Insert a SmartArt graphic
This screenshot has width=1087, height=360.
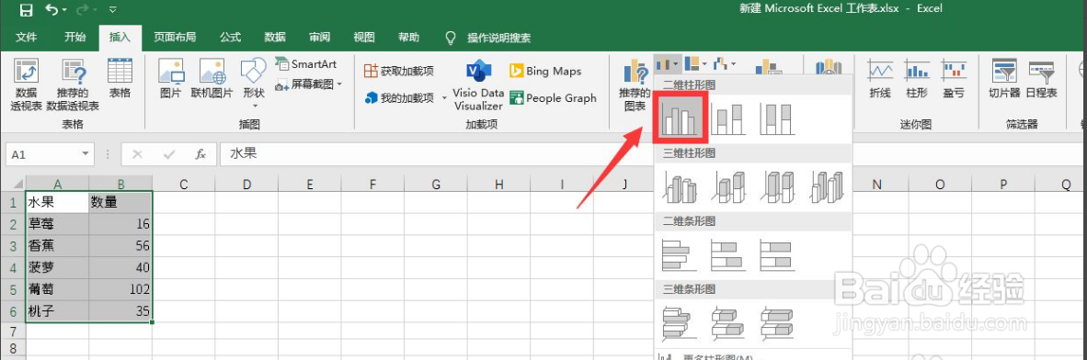(x=305, y=63)
